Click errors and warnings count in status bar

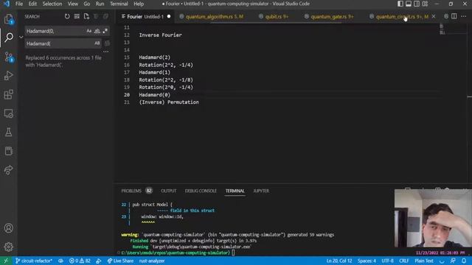pyautogui.click(x=80, y=261)
